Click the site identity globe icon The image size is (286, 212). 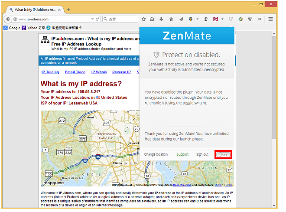click(x=15, y=19)
